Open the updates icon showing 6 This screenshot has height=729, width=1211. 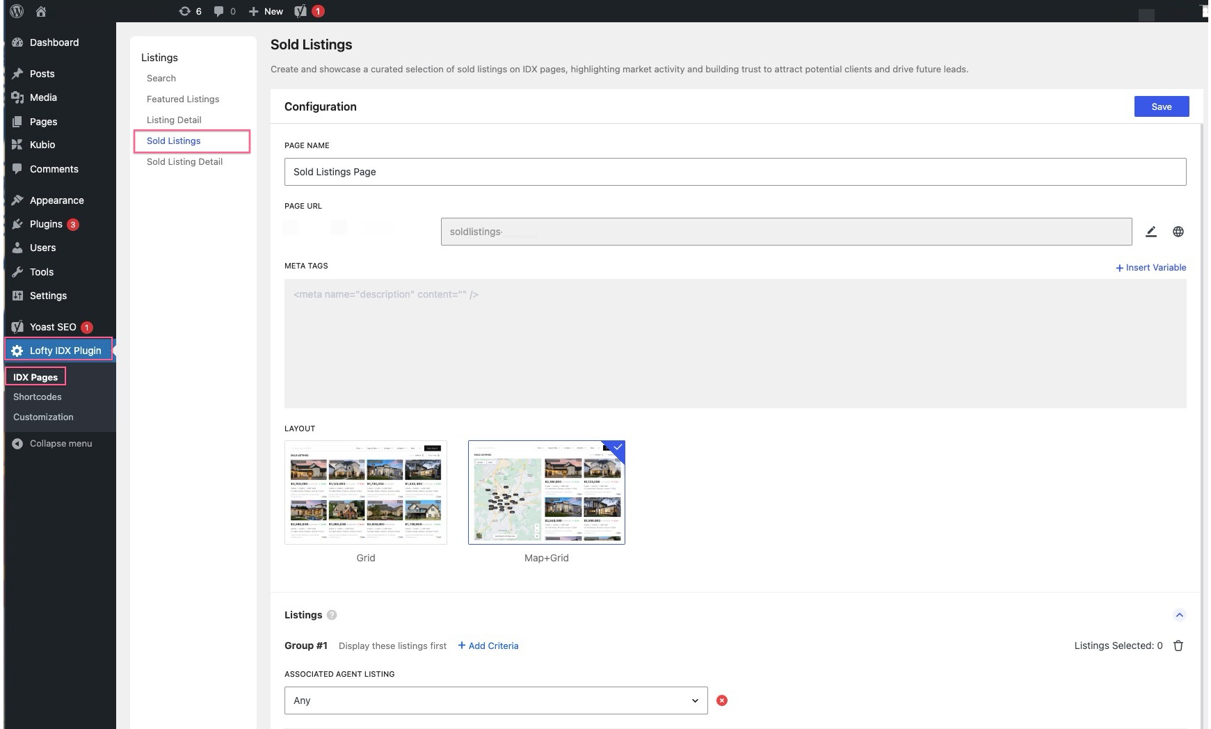[190, 11]
